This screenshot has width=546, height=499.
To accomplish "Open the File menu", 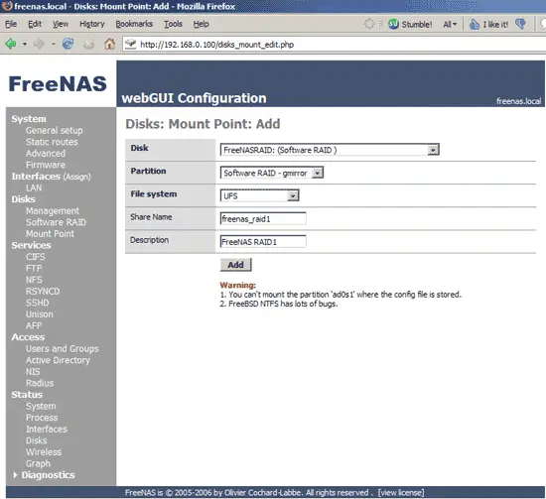I will click(11, 24).
